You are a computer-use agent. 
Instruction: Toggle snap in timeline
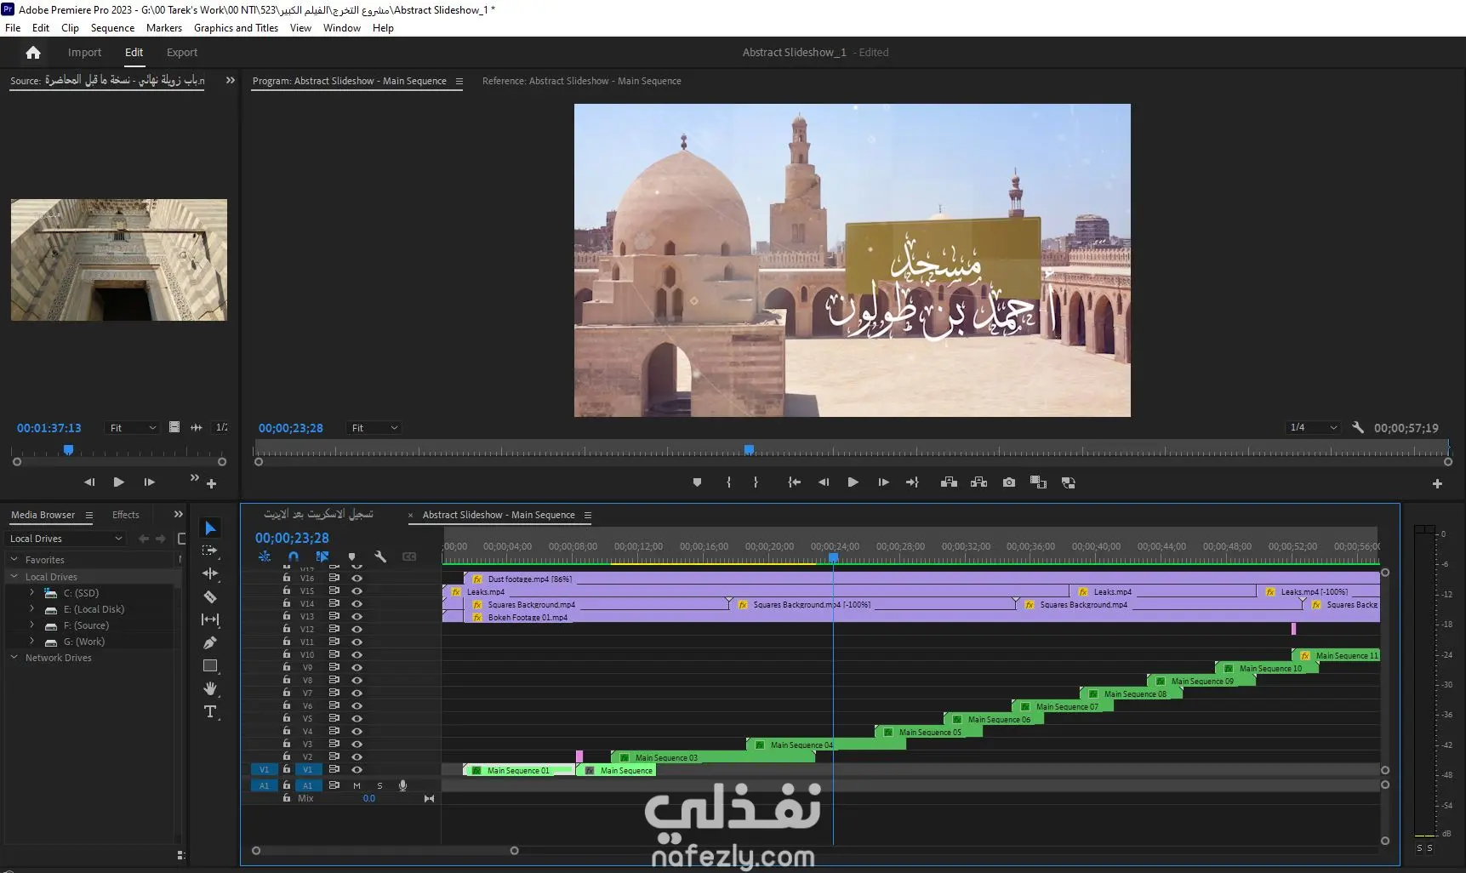294,556
